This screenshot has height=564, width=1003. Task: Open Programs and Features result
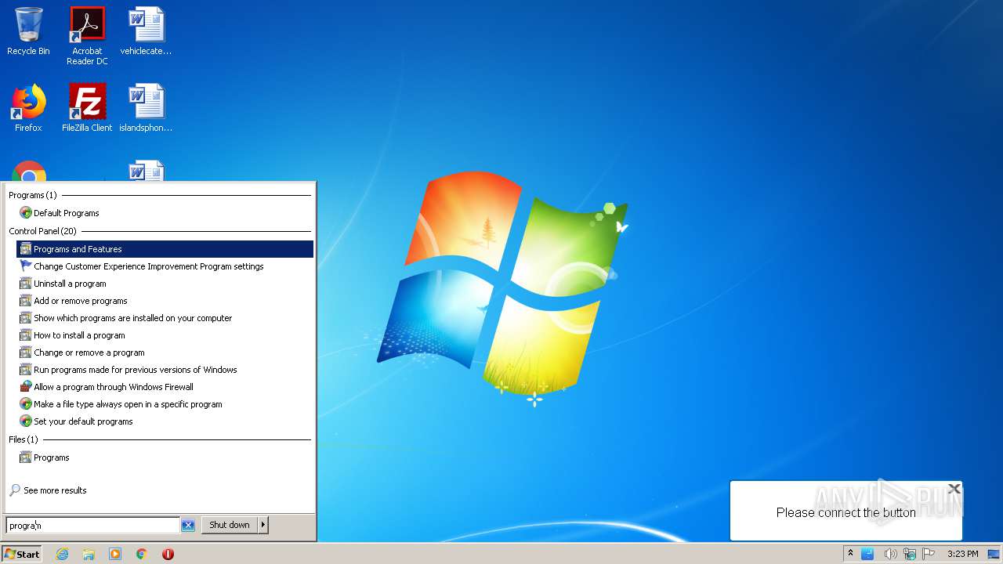[165, 249]
